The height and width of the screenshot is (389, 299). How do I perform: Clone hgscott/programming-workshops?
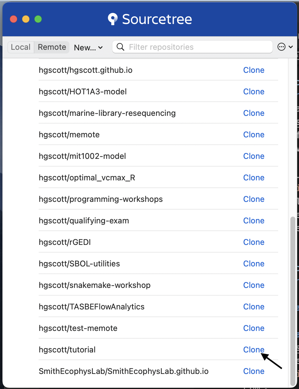[x=254, y=199]
